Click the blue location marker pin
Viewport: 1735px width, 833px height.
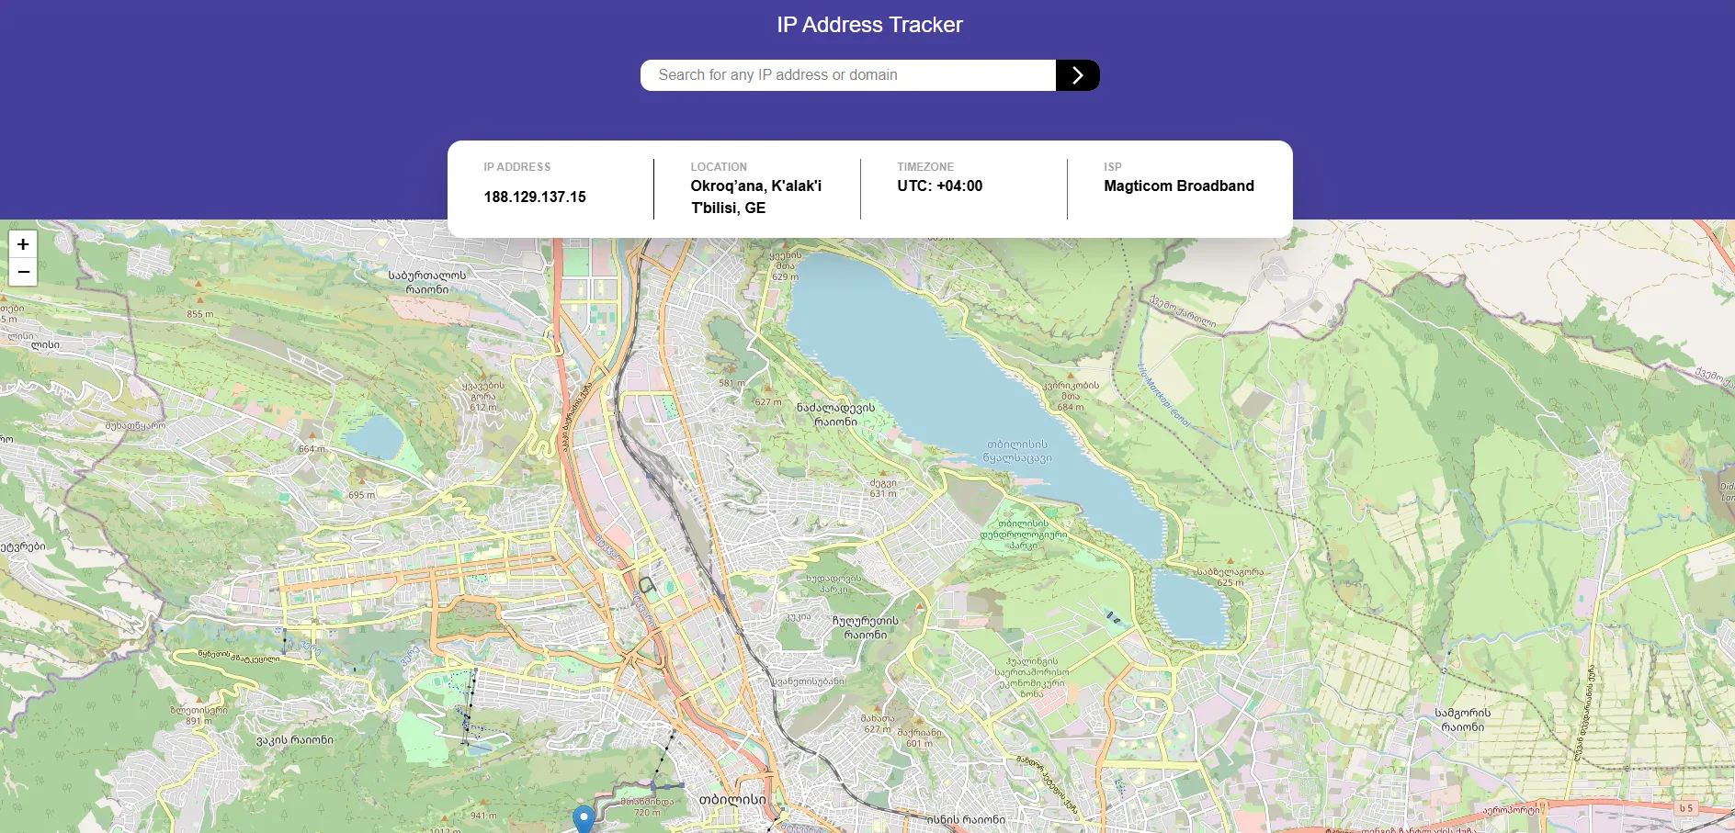point(584,817)
